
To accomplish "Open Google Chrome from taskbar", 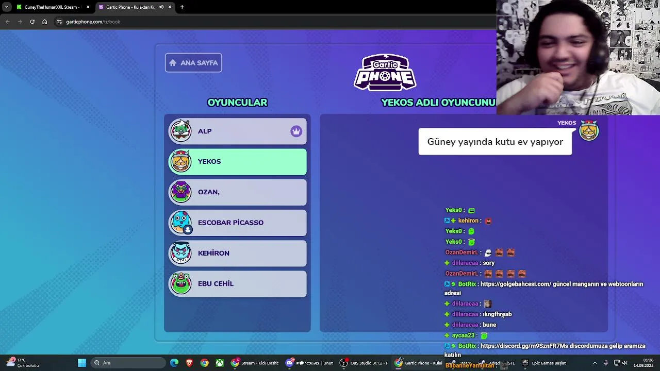I will [205, 363].
